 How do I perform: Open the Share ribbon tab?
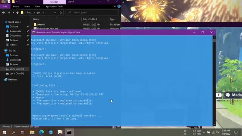(x=27, y=6)
